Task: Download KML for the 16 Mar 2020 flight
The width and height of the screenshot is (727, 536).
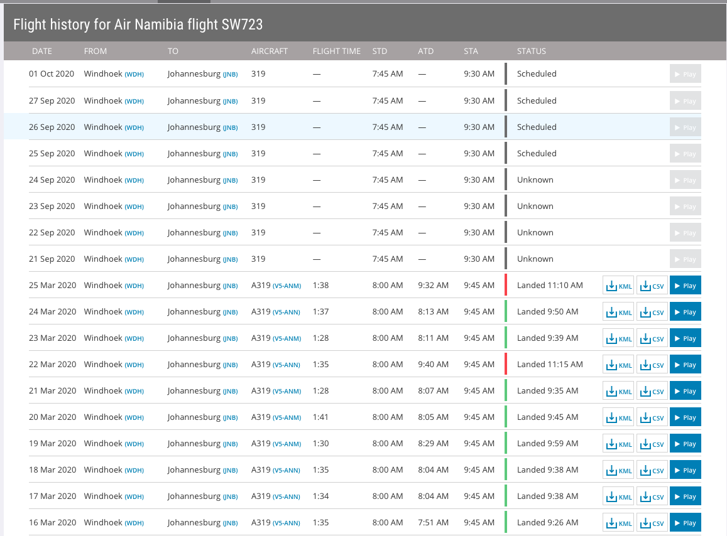Action: pyautogui.click(x=618, y=523)
